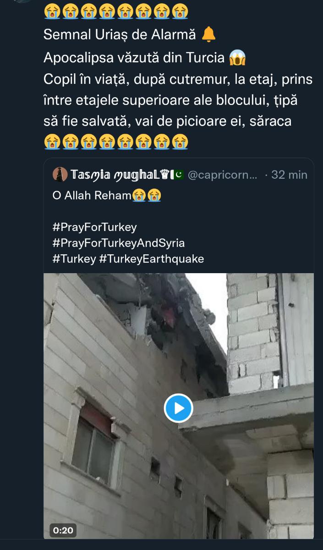The image size is (323, 550).
Task: Open the #TurkeyEarthquake hashtag
Action: 152,258
